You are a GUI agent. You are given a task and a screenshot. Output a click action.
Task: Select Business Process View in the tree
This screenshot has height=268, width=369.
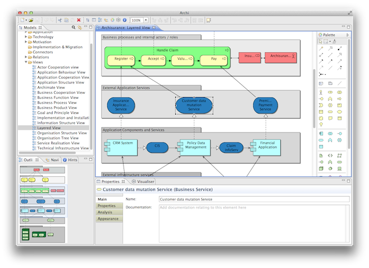click(57, 103)
